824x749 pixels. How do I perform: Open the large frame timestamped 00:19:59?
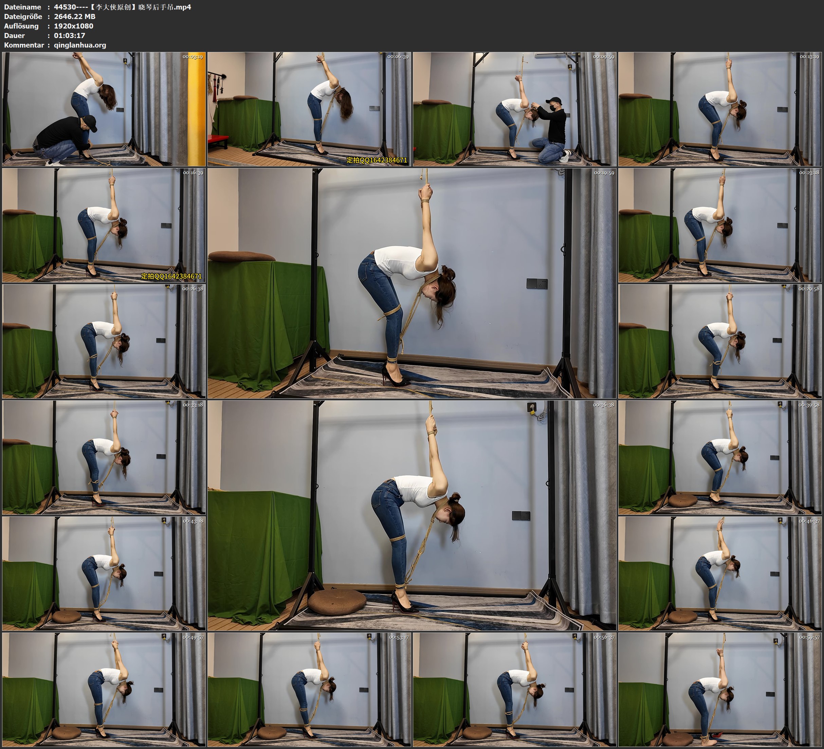411,283
